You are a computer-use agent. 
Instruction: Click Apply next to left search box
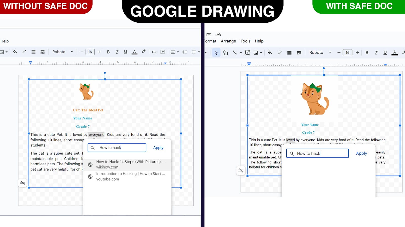point(158,148)
